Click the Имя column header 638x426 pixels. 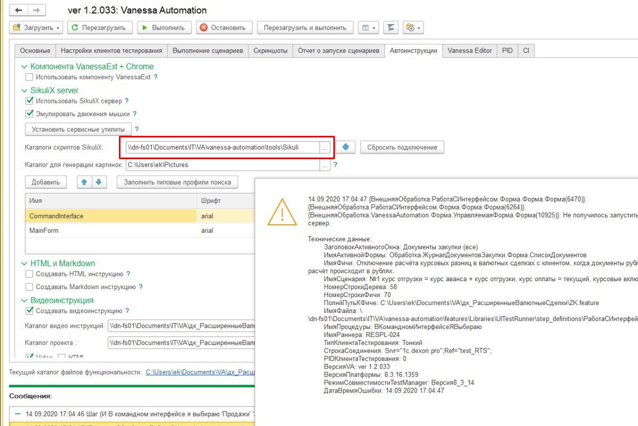tap(111, 202)
